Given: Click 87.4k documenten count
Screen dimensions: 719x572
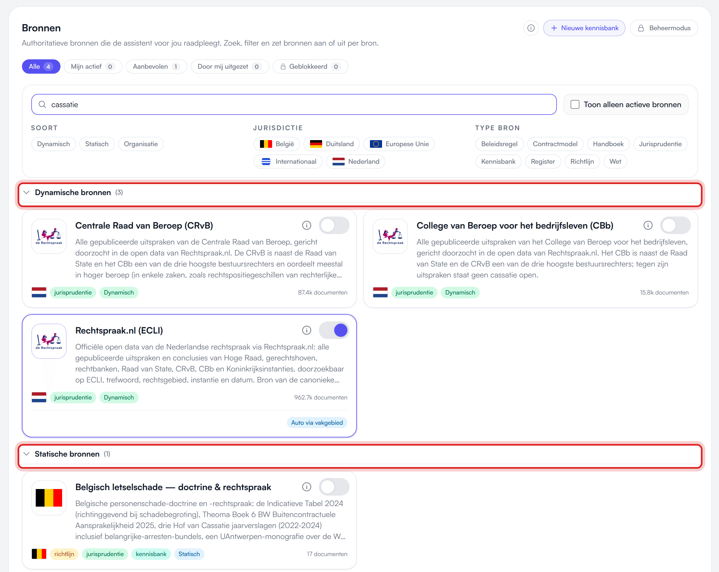Looking at the screenshot, I should [x=322, y=292].
